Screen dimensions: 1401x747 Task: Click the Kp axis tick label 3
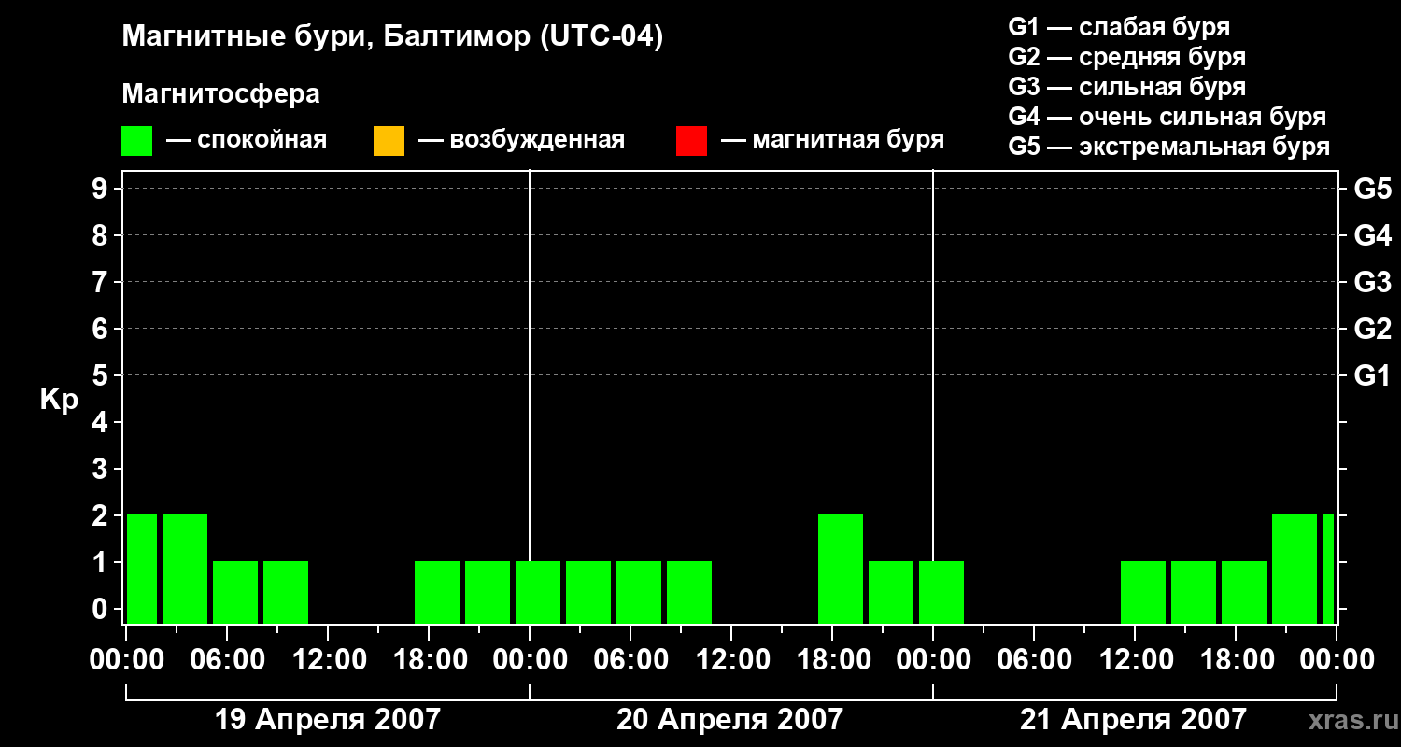coord(102,469)
